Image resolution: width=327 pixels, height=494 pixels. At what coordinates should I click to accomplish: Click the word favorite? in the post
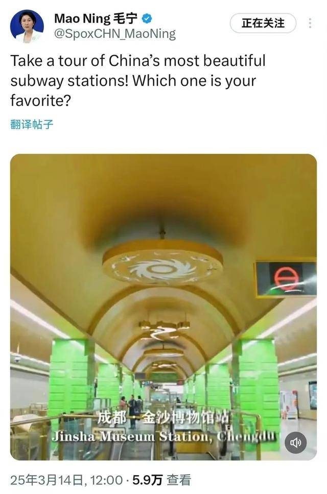(x=41, y=101)
